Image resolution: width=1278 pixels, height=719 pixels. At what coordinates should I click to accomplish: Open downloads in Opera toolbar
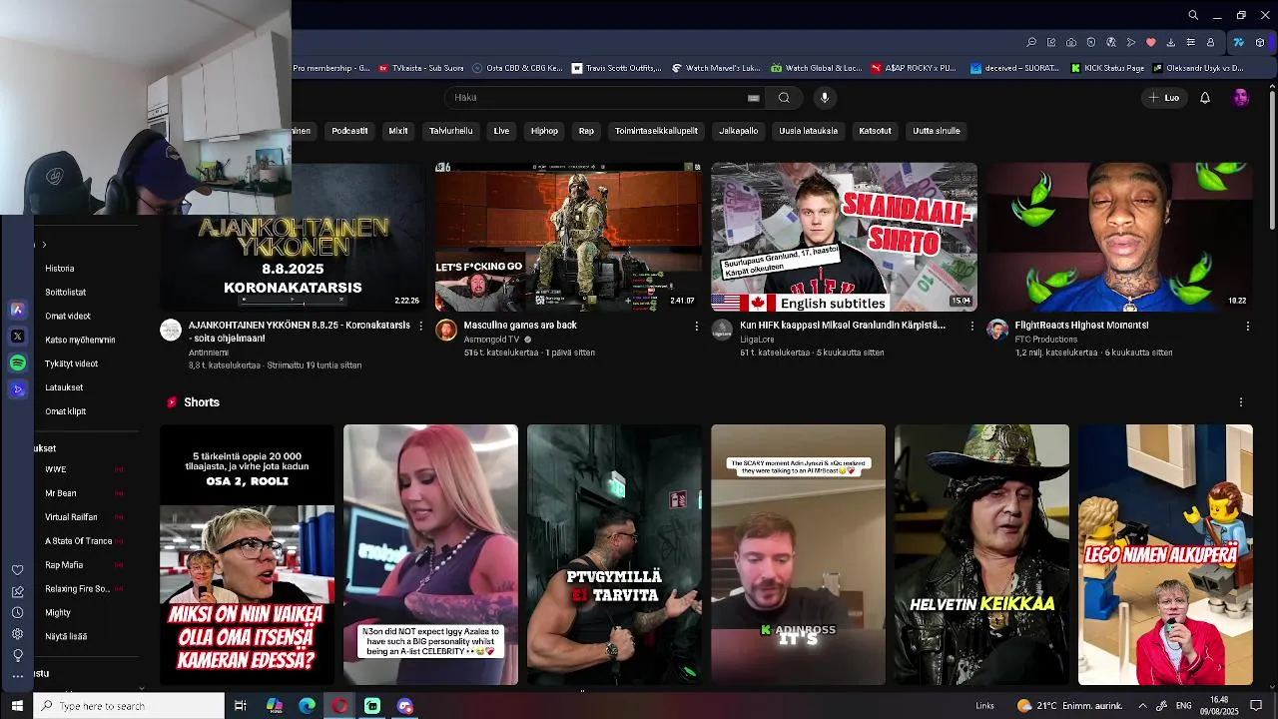click(1171, 42)
